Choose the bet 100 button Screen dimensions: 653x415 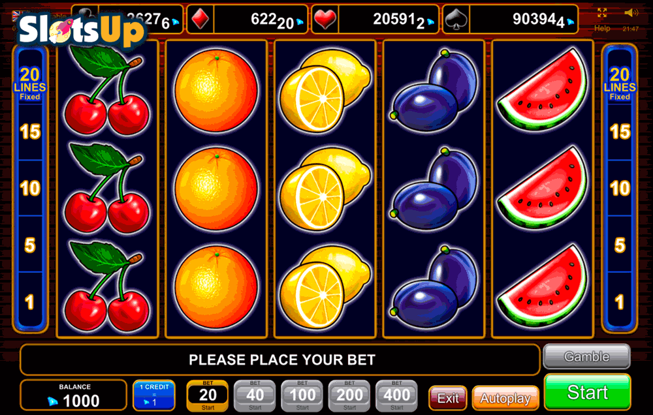point(302,395)
